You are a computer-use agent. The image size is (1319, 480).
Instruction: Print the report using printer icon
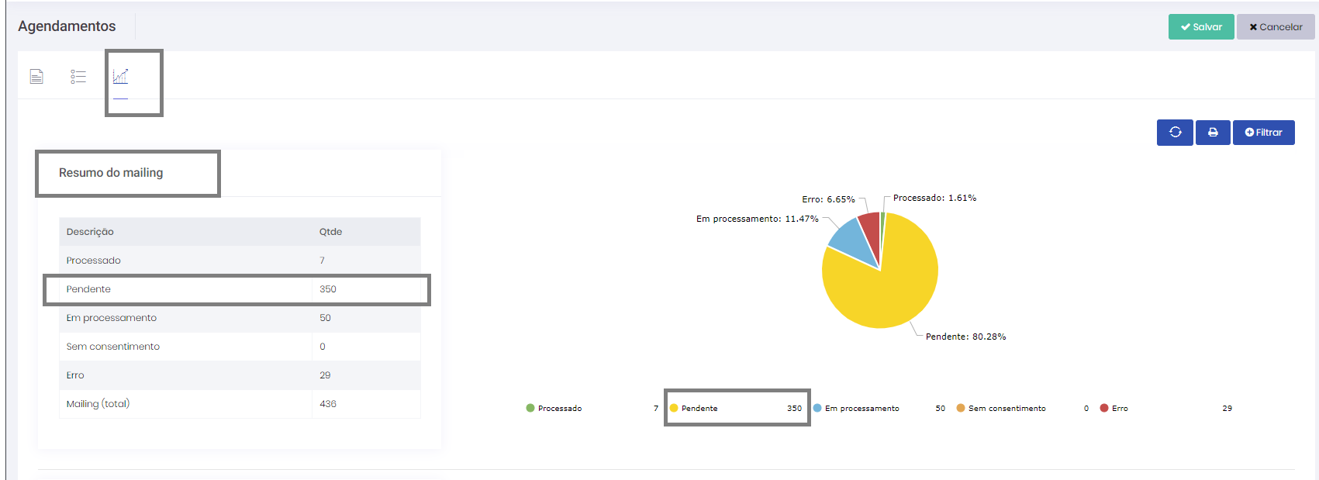[1213, 133]
